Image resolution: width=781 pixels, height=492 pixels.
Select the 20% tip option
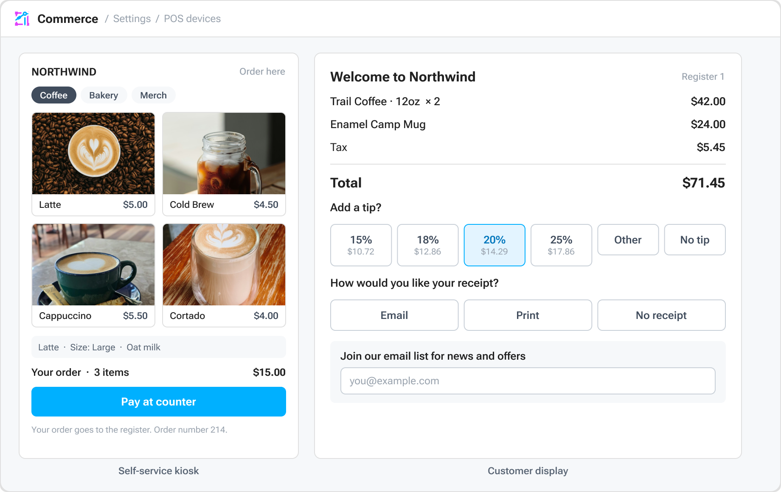tap(494, 245)
